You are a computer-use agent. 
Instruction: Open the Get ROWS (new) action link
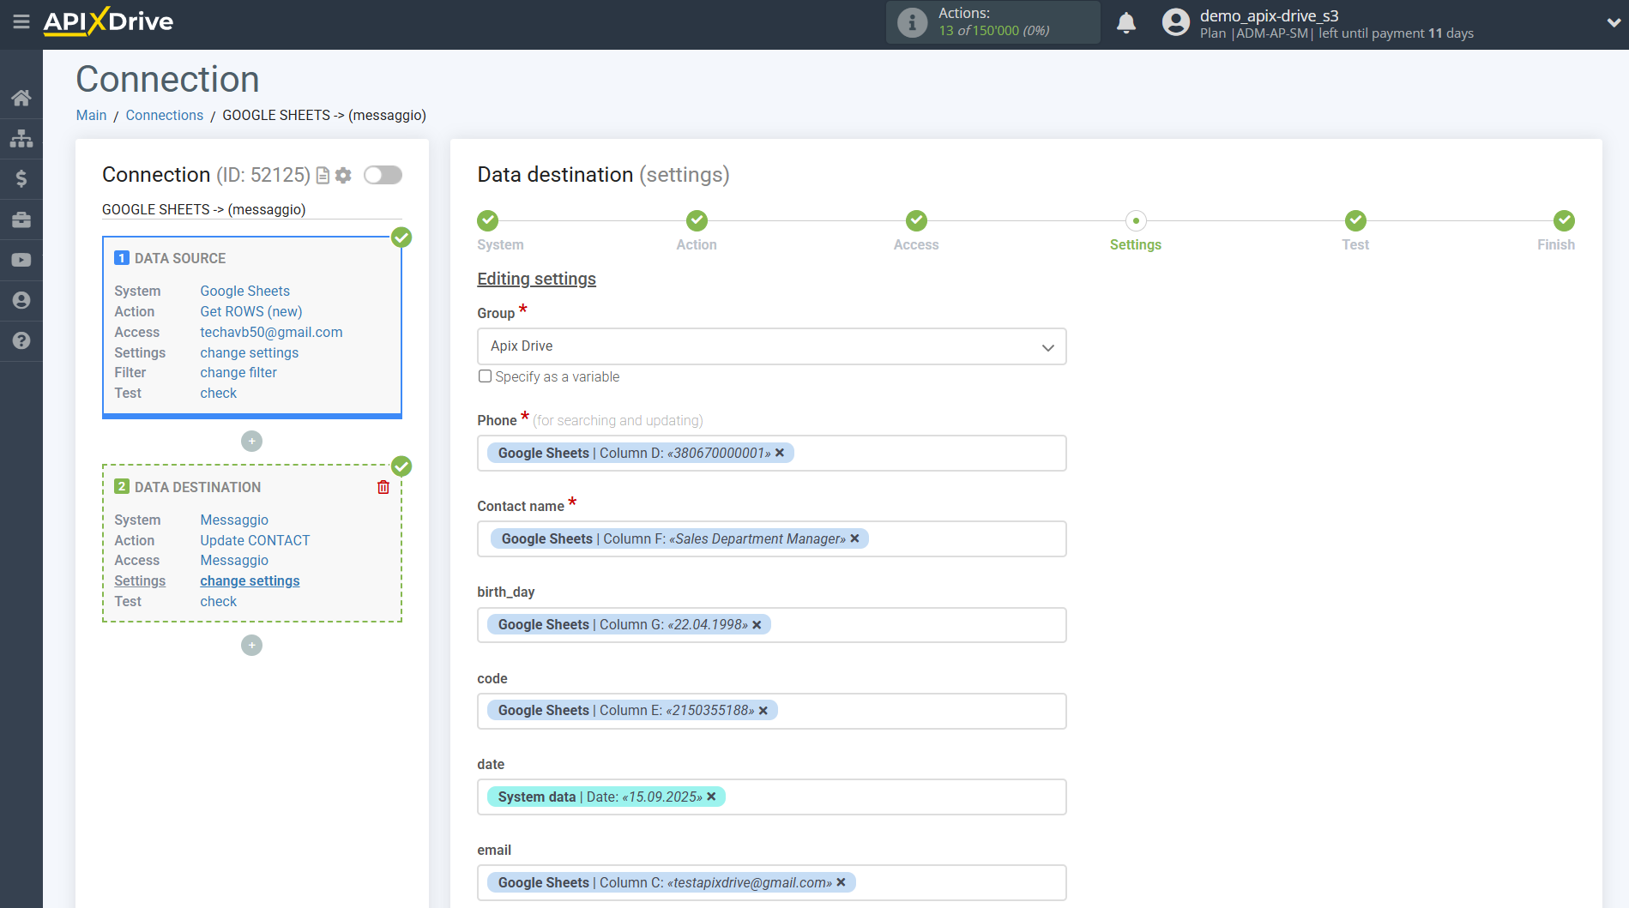pyautogui.click(x=250, y=312)
